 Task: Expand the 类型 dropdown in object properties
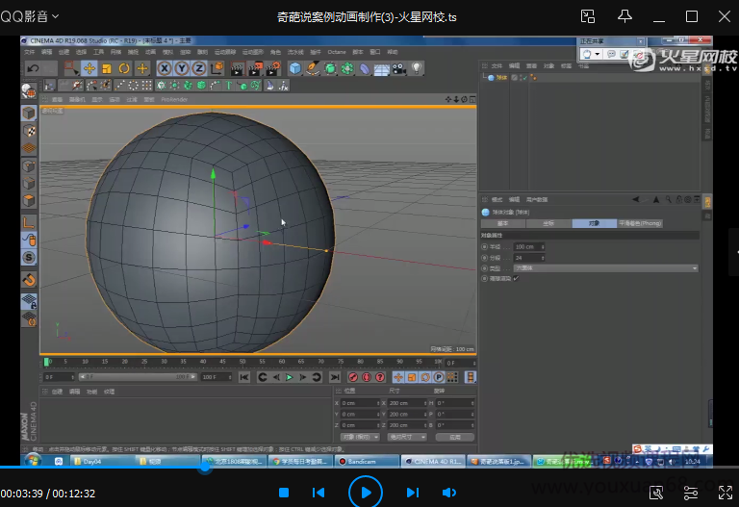click(599, 268)
